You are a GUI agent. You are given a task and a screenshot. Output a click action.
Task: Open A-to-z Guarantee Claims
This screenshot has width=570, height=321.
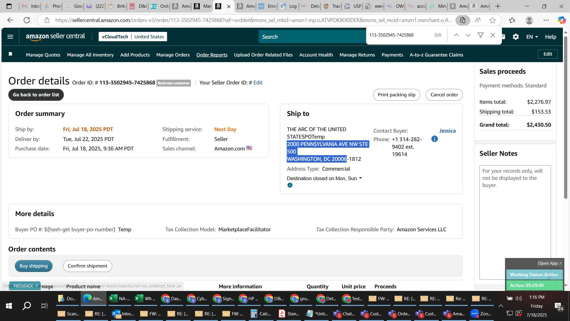(436, 55)
